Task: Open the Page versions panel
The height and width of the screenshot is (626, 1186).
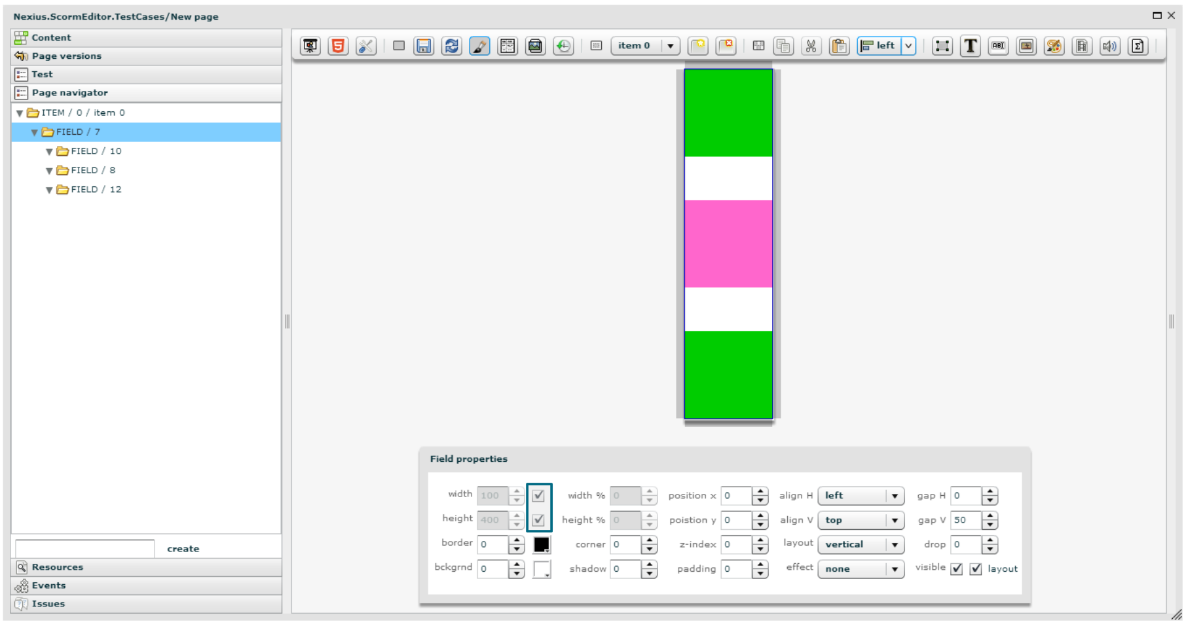Action: [x=67, y=56]
